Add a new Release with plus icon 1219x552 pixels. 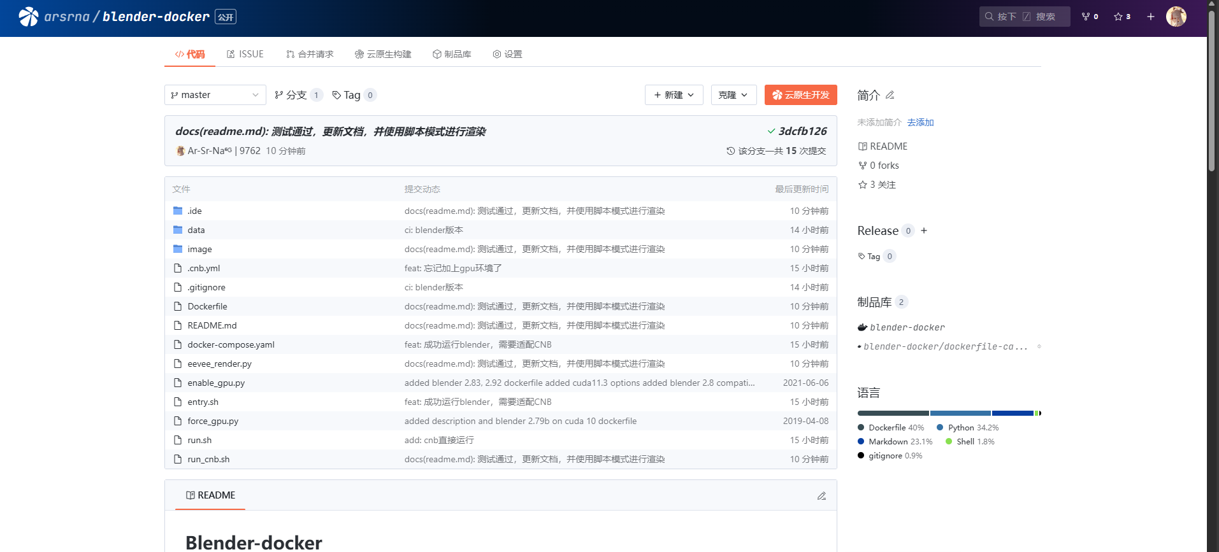click(x=924, y=230)
